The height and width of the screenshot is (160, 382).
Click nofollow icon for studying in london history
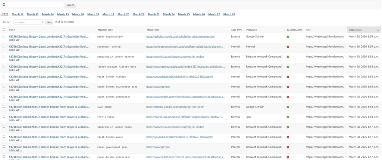288,57
